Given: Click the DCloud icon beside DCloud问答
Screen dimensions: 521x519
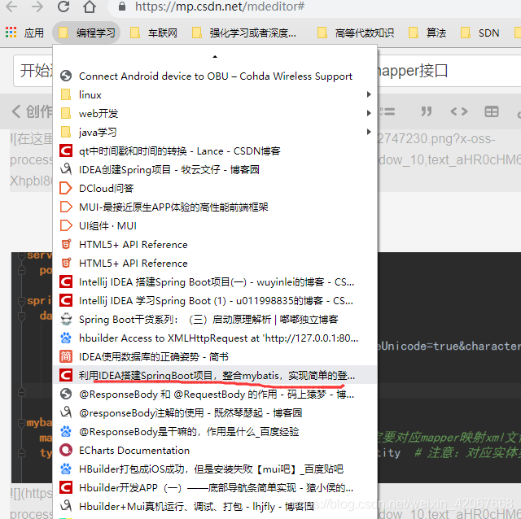Looking at the screenshot, I should tap(66, 188).
